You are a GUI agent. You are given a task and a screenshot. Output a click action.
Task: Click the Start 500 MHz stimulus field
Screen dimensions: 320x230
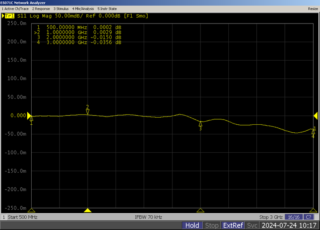(x=23, y=217)
